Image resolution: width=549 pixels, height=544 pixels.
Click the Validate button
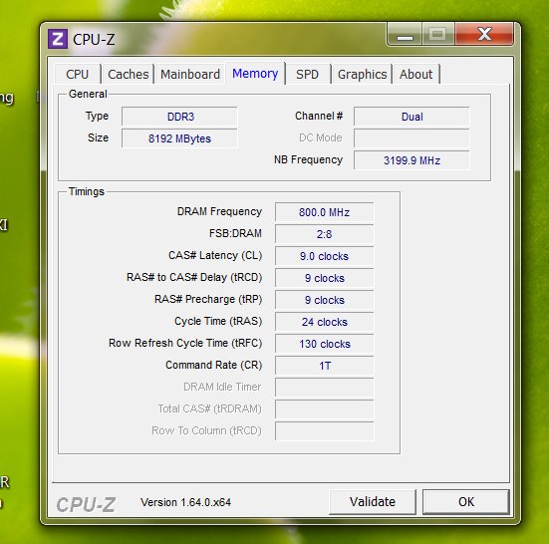[x=373, y=501]
